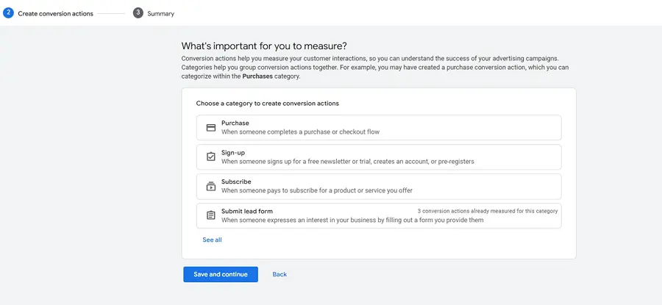
Task: Open Create conversion actions step
Action: (55, 13)
